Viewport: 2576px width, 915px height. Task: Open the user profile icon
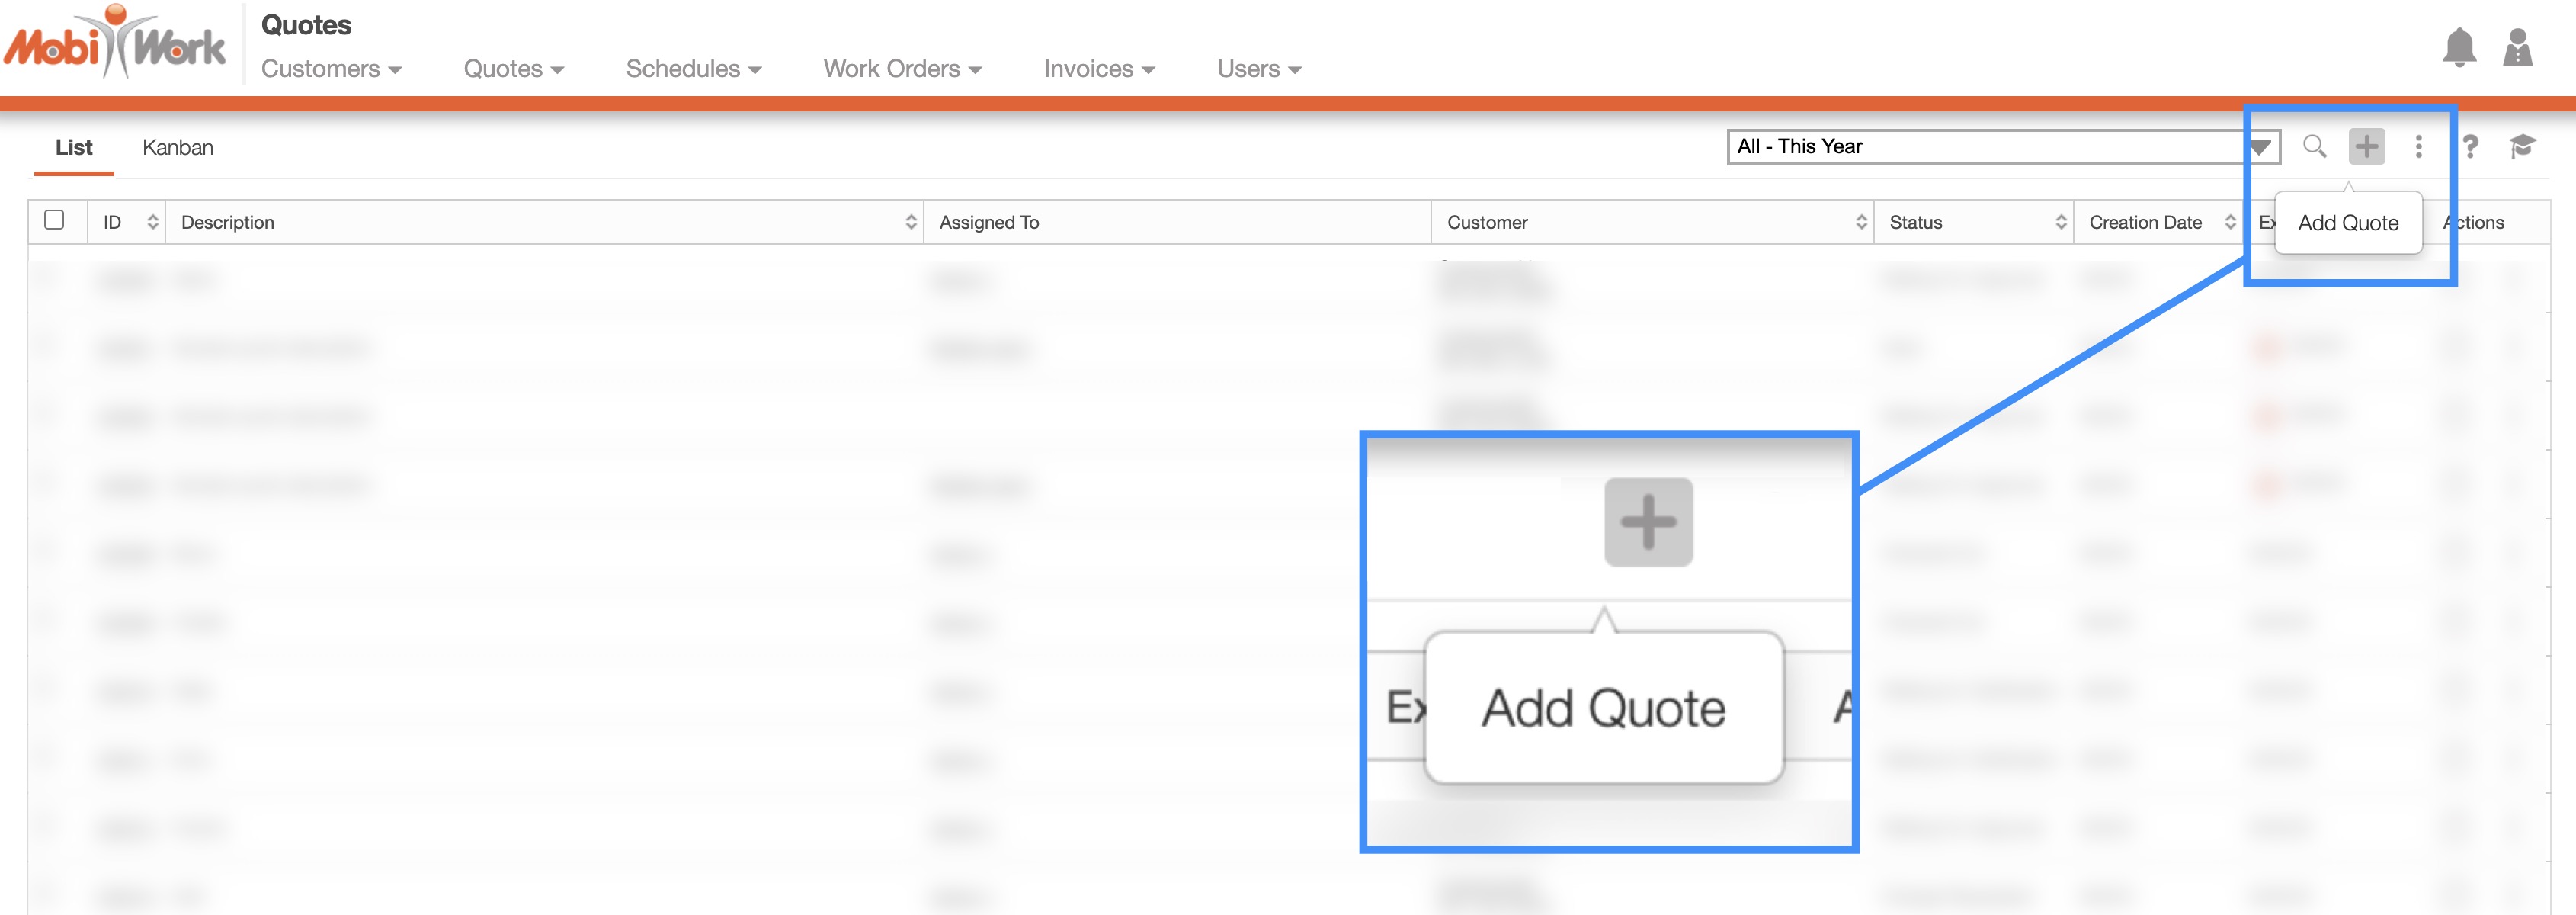(x=2517, y=47)
